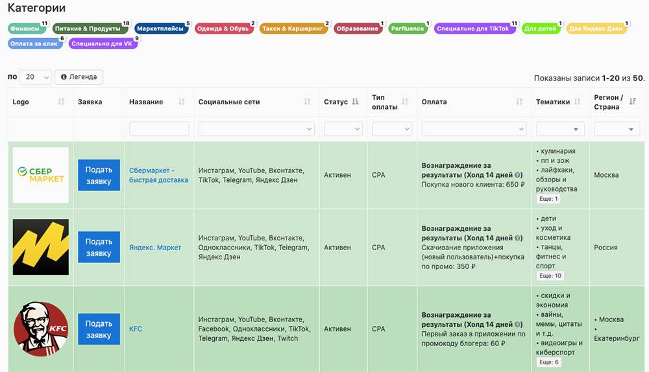This screenshot has height=372, width=649.
Task: Click the Категории heading
Action: pyautogui.click(x=36, y=8)
